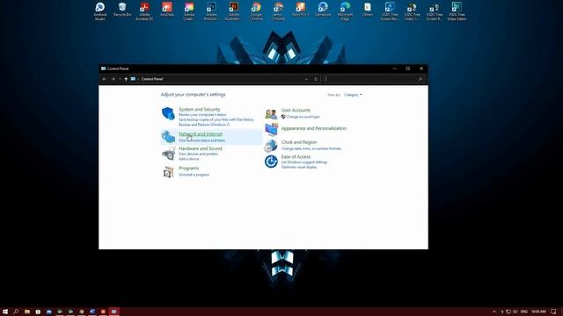Click the Change account type link
563x316 pixels.
[303, 117]
